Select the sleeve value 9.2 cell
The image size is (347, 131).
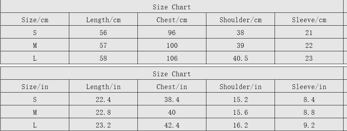coord(309,124)
